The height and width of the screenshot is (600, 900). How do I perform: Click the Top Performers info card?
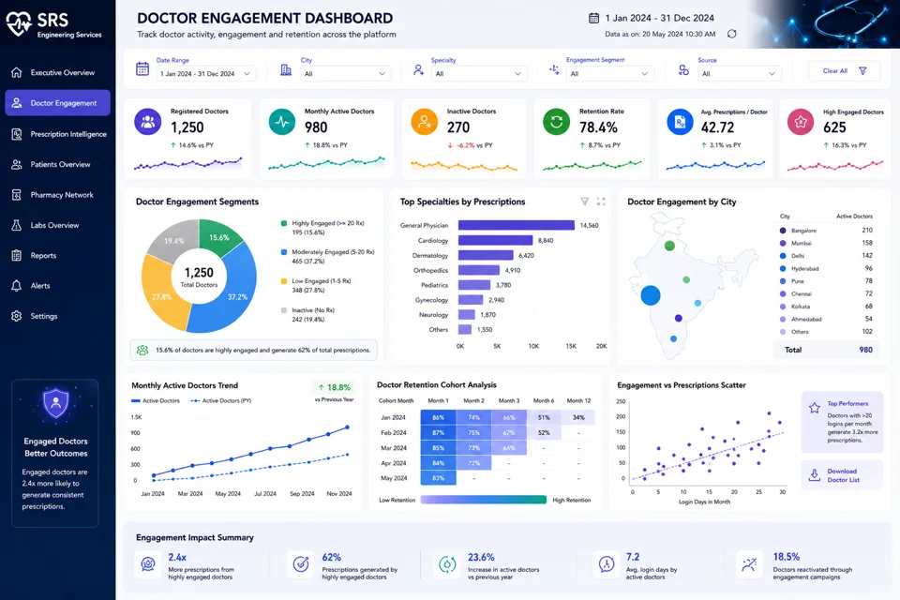[842, 422]
